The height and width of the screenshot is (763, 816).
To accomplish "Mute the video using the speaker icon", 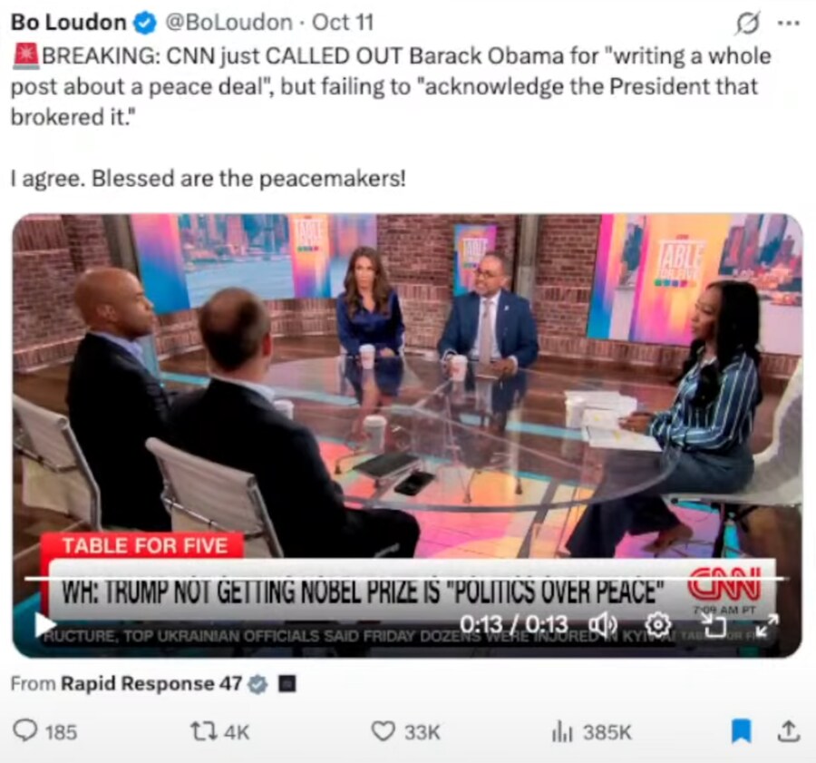I will click(602, 624).
